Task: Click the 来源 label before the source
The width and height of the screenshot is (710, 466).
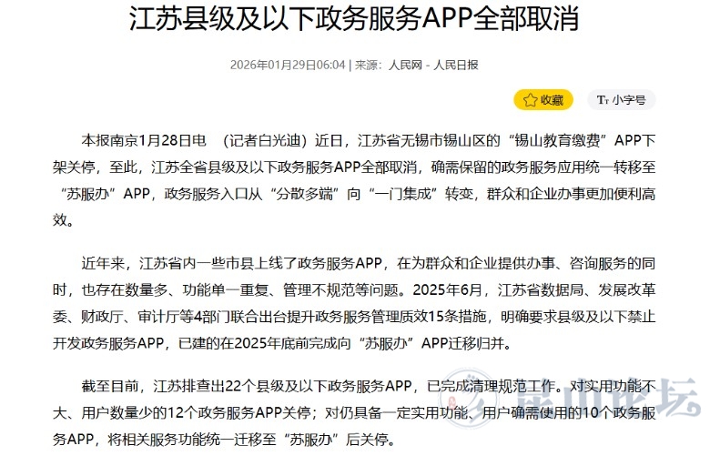Action: [367, 65]
